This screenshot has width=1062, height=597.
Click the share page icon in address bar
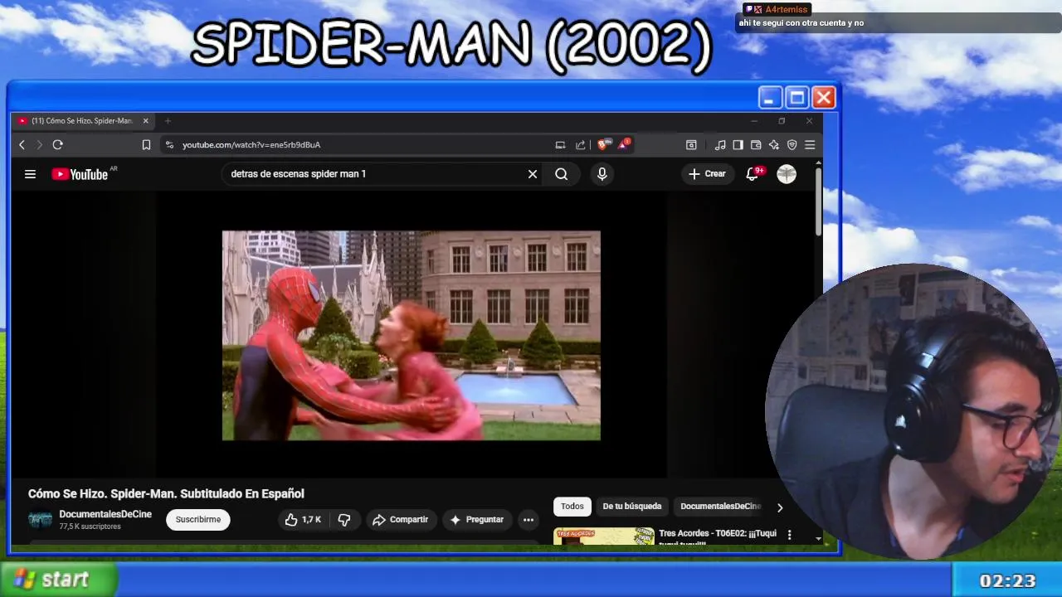coord(580,144)
